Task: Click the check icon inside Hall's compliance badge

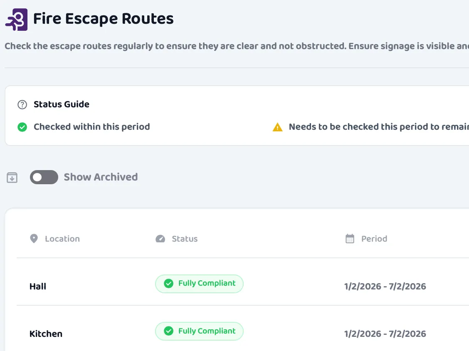Action: pyautogui.click(x=168, y=283)
